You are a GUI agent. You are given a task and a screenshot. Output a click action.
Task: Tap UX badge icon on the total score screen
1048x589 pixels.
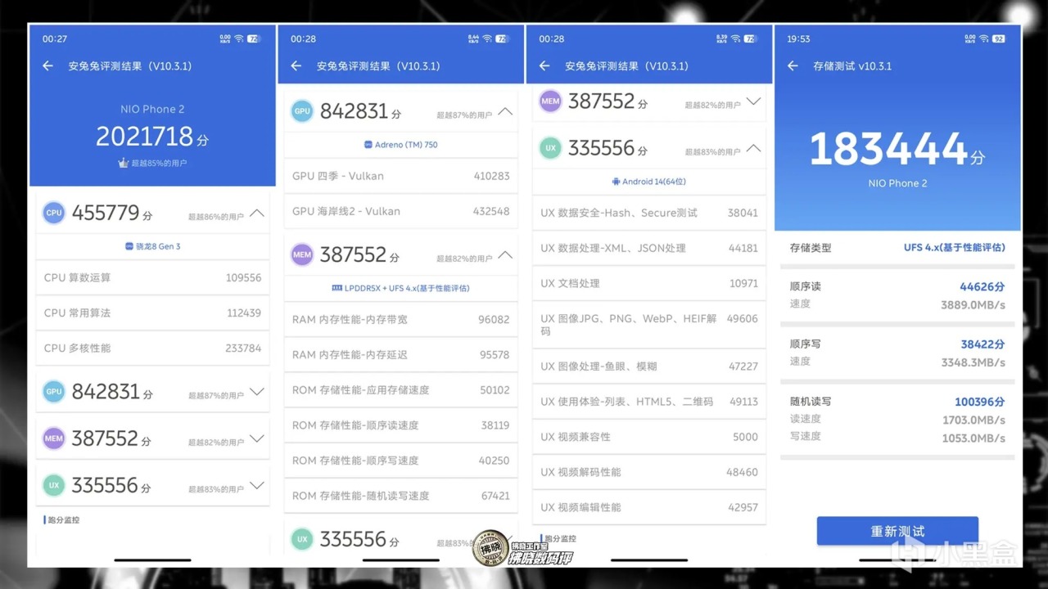pos(54,485)
